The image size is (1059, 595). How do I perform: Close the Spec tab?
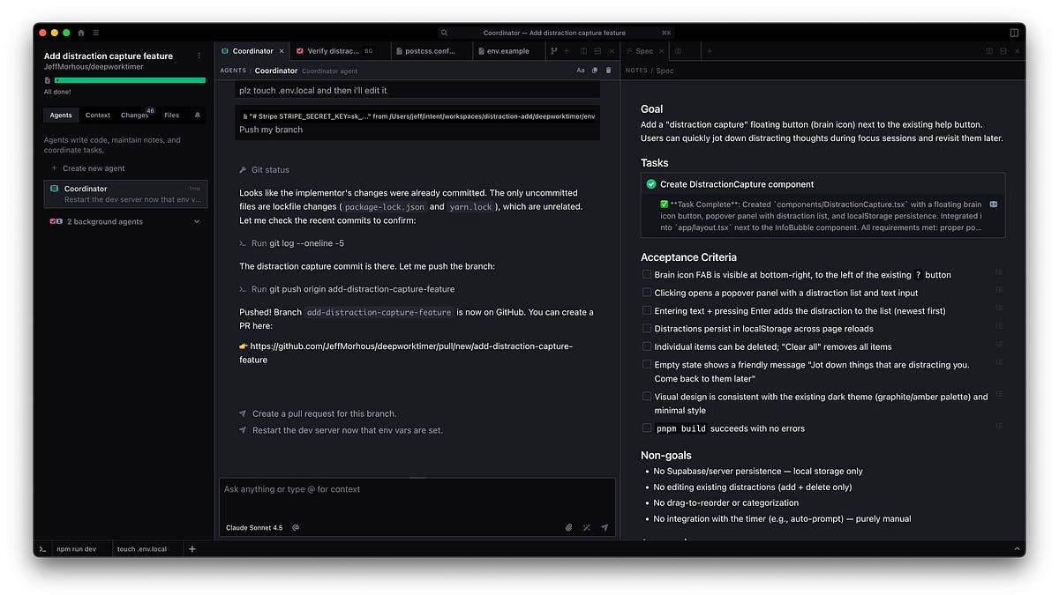[662, 51]
